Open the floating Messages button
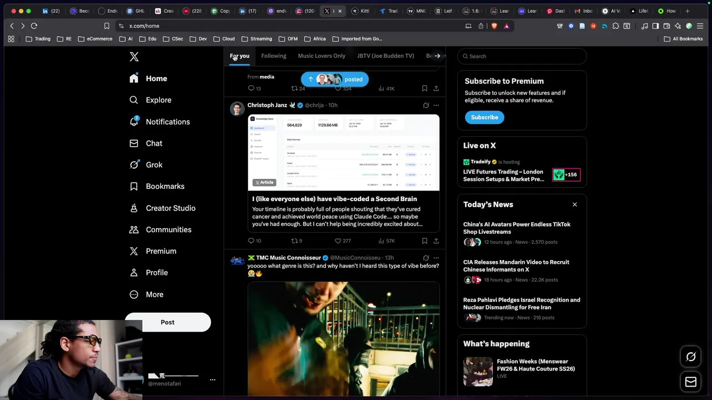 click(691, 382)
